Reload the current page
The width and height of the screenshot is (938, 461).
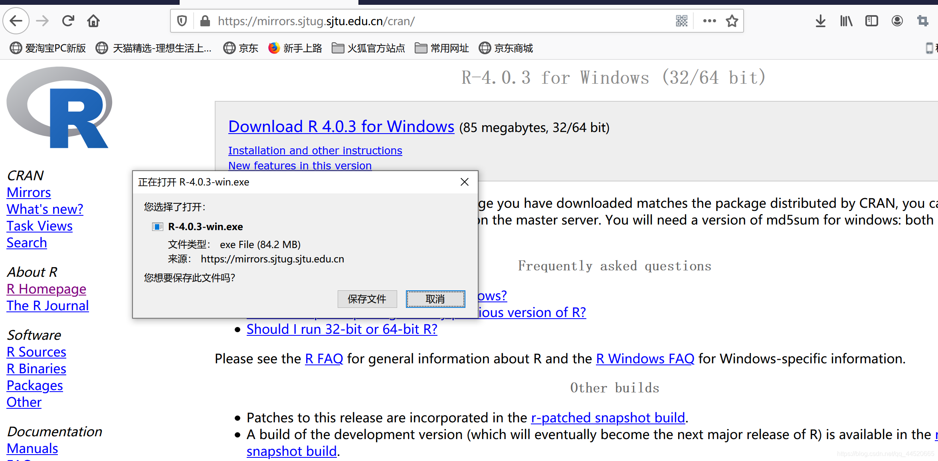68,21
